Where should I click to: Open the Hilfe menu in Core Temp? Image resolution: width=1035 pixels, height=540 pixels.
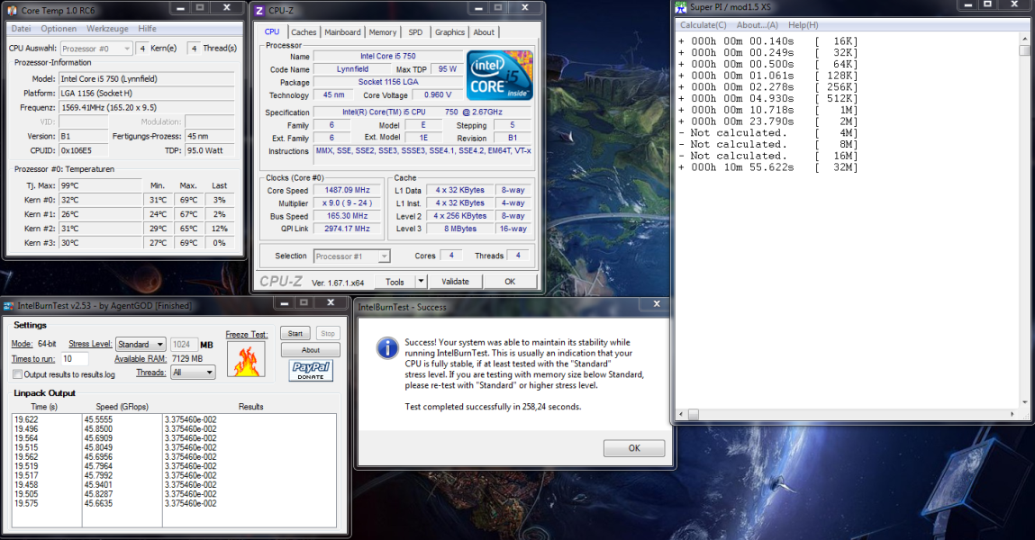[147, 29]
